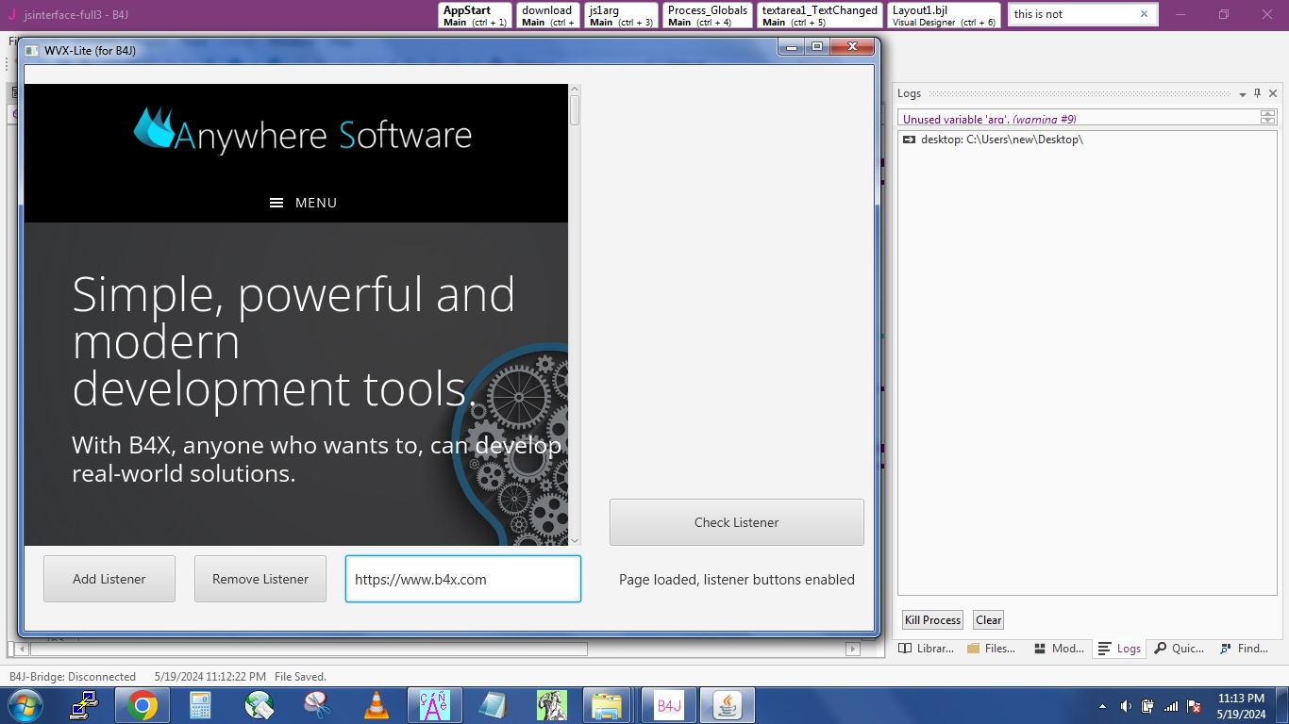Clear the search box text with X
Screen dimensions: 1289x724
1144,14
